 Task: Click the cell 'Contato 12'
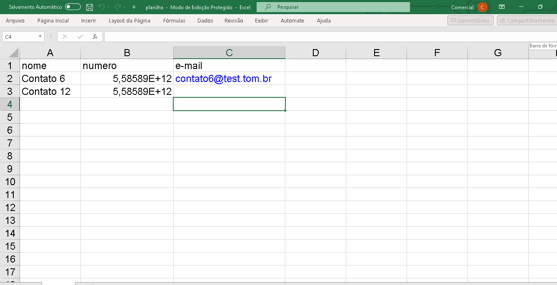[50, 91]
